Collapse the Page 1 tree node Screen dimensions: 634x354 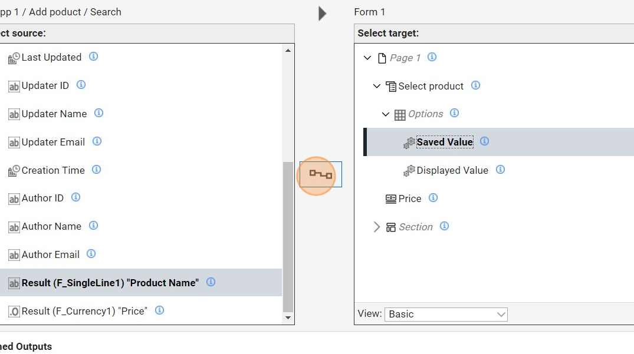click(x=367, y=58)
